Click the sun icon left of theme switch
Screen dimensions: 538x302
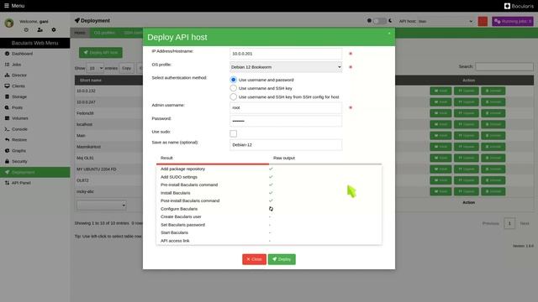click(369, 20)
